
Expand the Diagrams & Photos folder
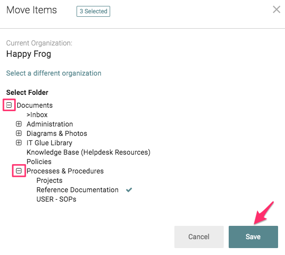coord(19,133)
